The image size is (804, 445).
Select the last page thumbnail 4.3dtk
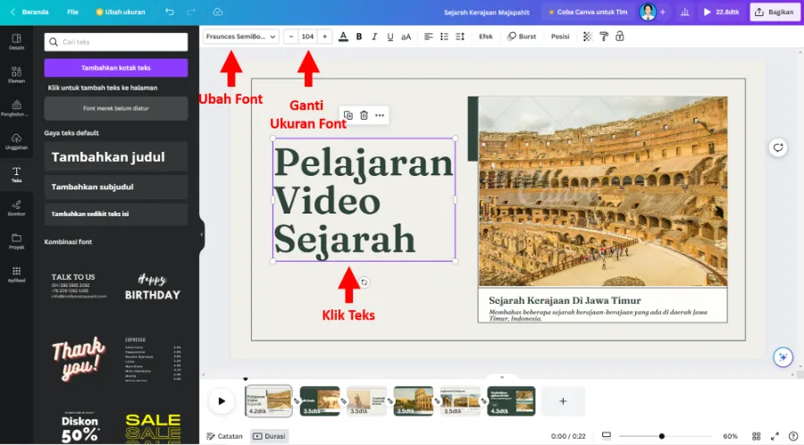click(511, 401)
